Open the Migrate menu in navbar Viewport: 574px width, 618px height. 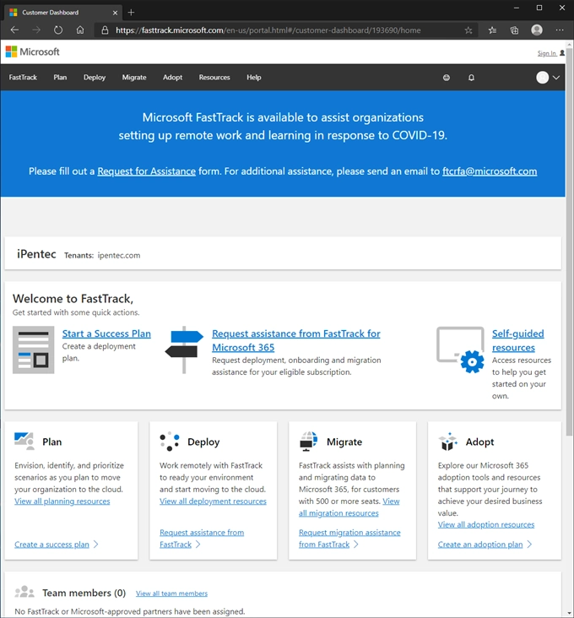pos(134,78)
